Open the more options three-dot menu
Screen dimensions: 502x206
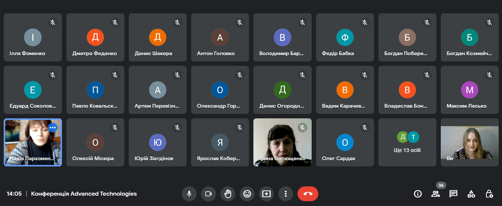(286, 193)
